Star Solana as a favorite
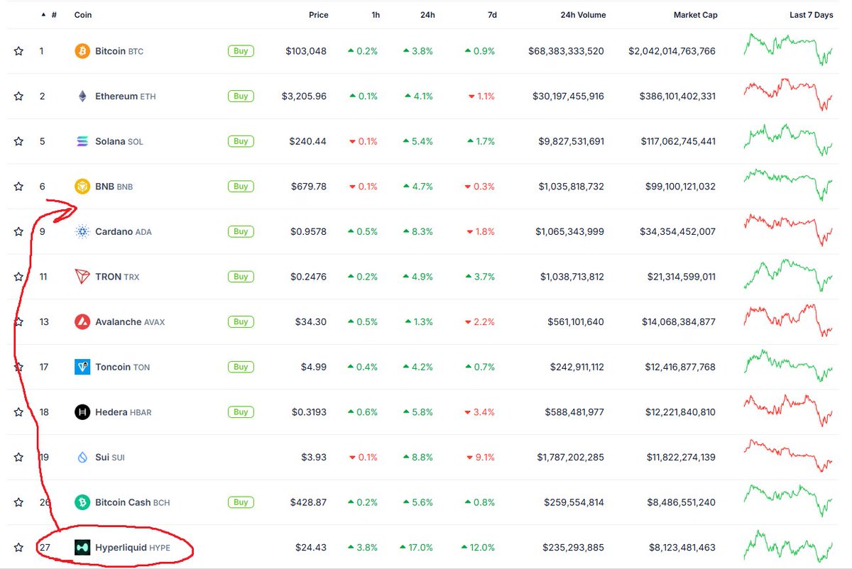Viewport: 852px width, 569px height. 18,141
